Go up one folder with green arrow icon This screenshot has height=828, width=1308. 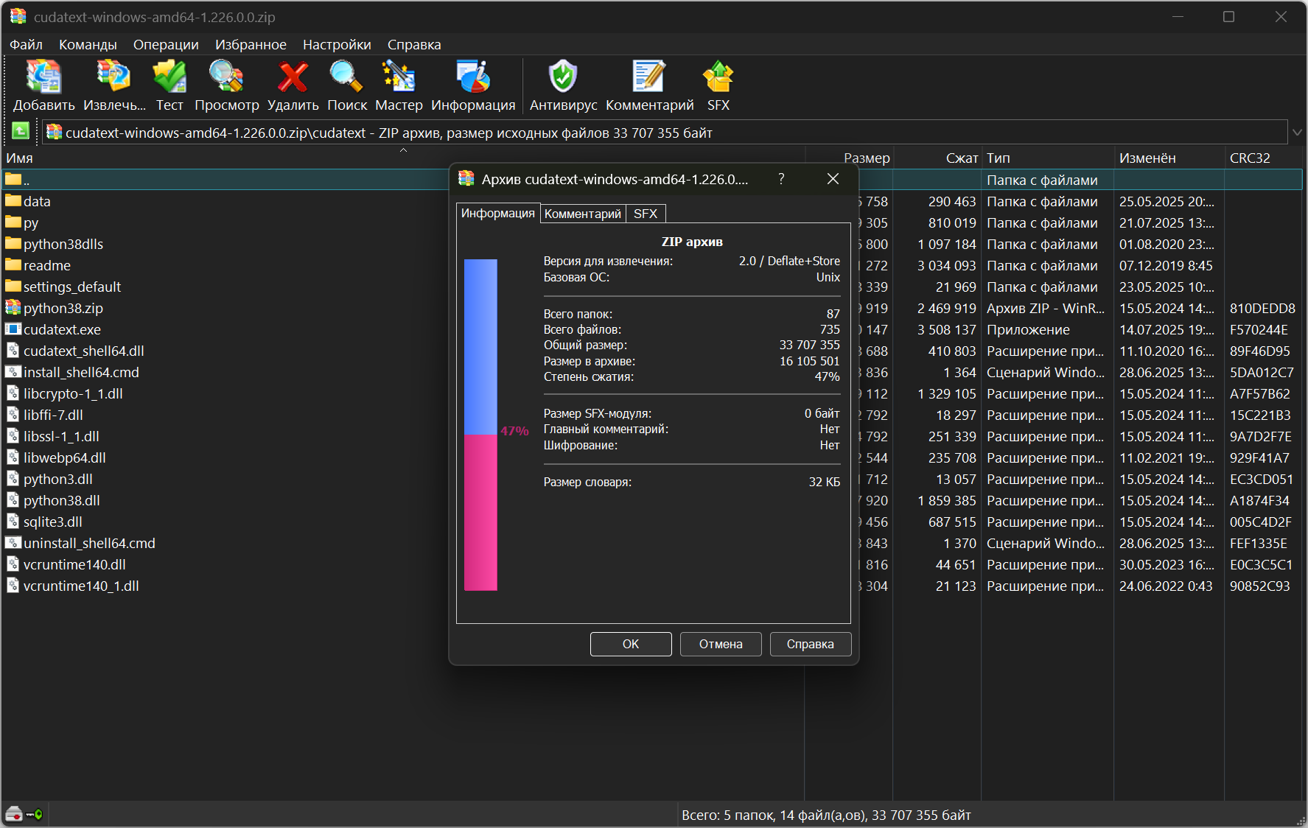[x=21, y=132]
